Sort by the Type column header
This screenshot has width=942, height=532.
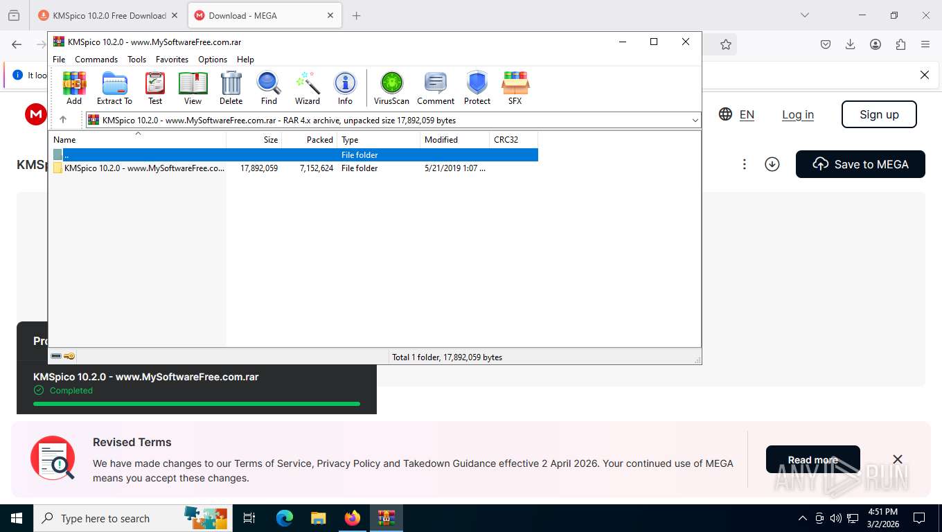coord(379,140)
